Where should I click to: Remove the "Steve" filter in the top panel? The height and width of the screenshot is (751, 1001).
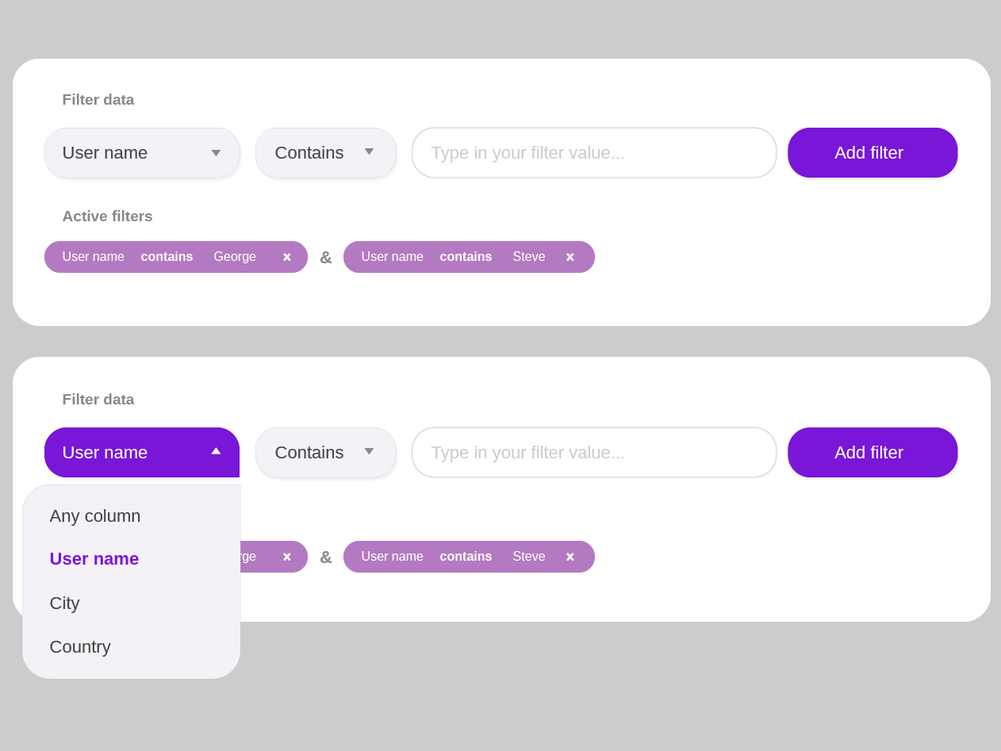click(x=570, y=256)
